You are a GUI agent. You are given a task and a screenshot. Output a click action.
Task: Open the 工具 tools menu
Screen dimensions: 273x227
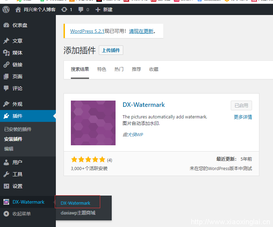click(x=28, y=174)
